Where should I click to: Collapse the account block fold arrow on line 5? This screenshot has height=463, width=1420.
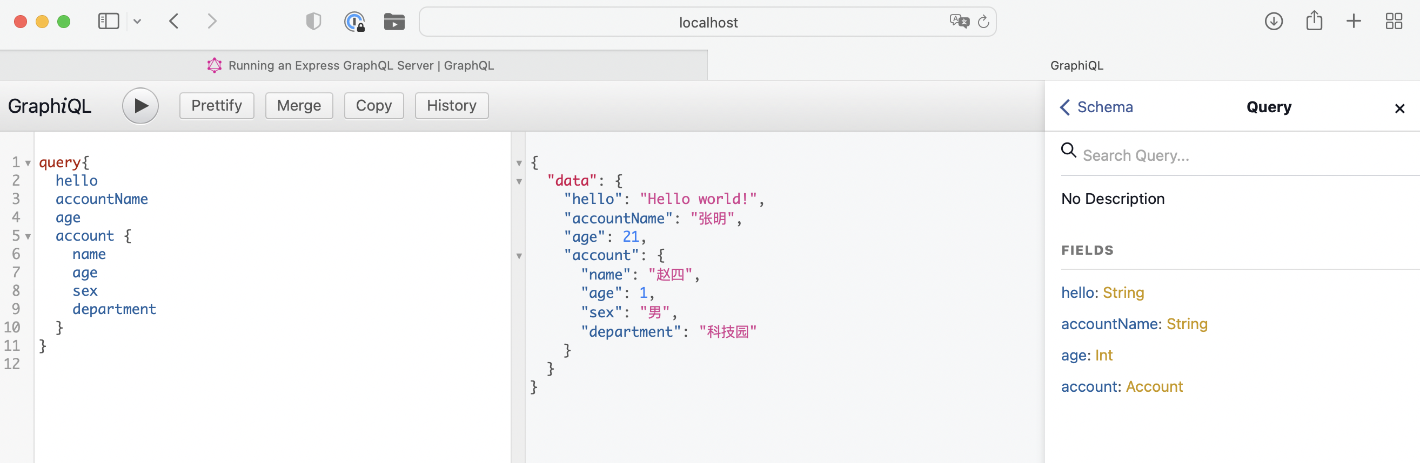click(28, 237)
